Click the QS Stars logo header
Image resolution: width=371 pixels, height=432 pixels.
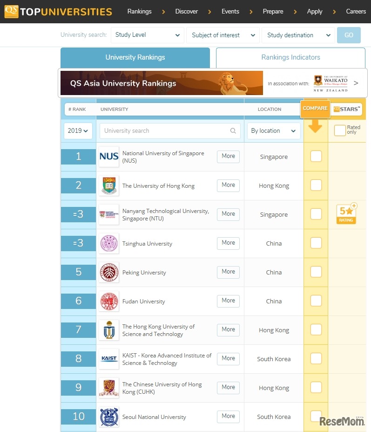click(347, 109)
